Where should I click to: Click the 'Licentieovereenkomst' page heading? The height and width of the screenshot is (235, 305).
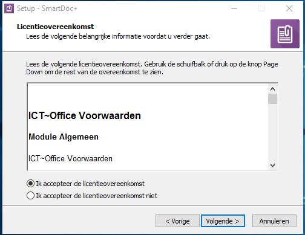pyautogui.click(x=55, y=27)
